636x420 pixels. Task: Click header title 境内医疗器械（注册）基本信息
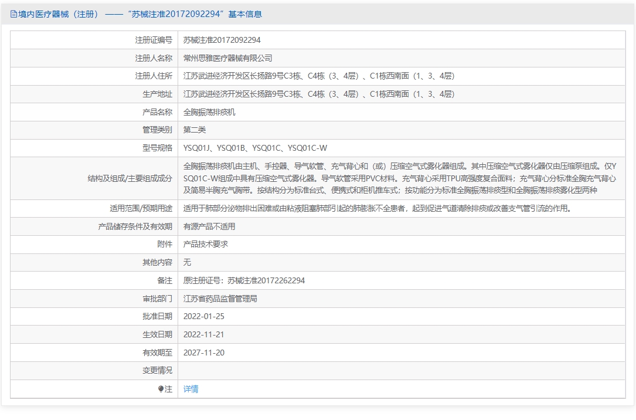tap(140, 14)
